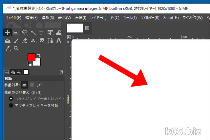Select the Clone stamp tool
Viewport: 210px width, 140px height.
coord(33,41)
